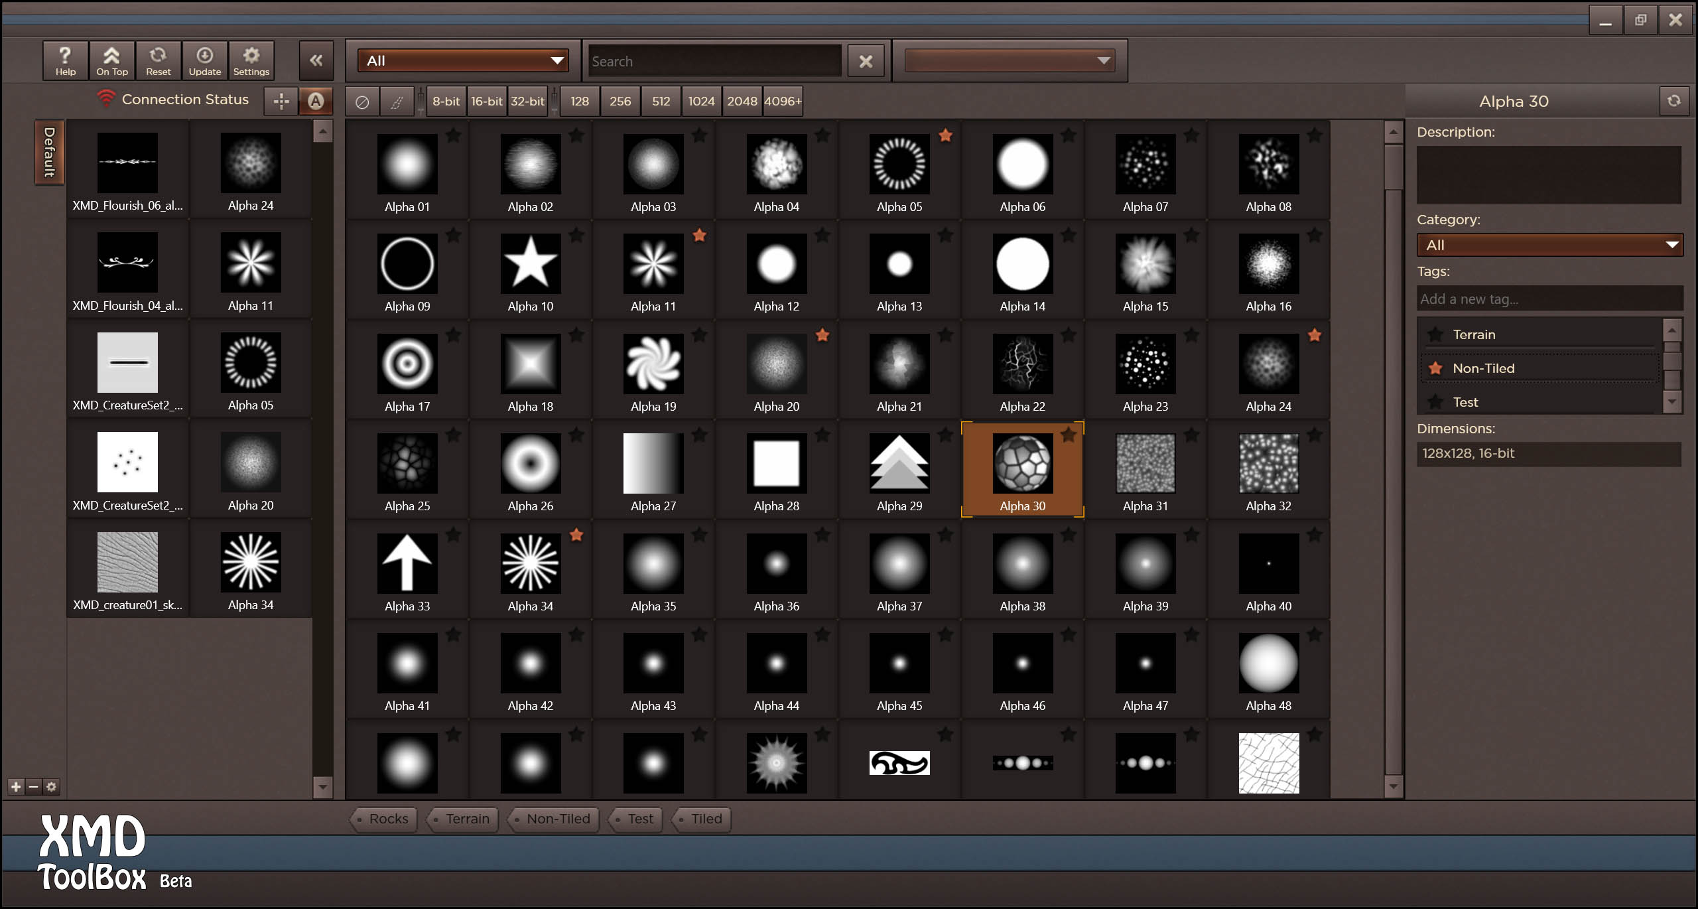Collapse sidebar with double-chevron icon
This screenshot has width=1698, height=909.
[316, 61]
